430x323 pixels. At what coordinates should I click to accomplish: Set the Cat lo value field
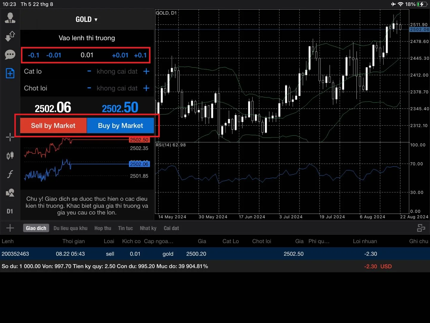117,71
